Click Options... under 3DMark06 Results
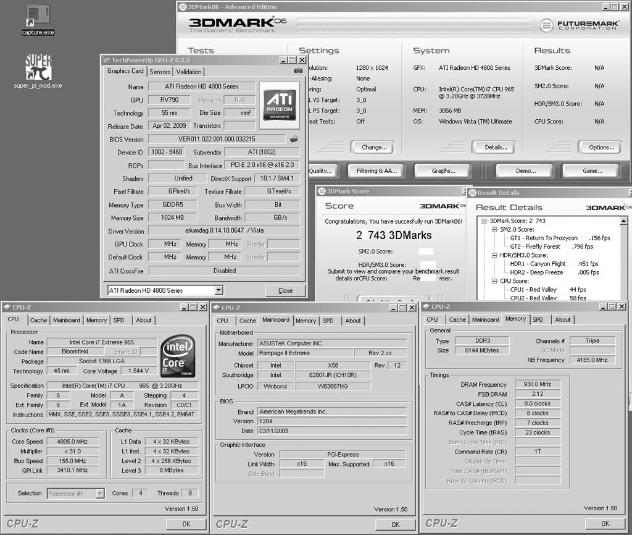This screenshot has width=632, height=535. click(601, 147)
